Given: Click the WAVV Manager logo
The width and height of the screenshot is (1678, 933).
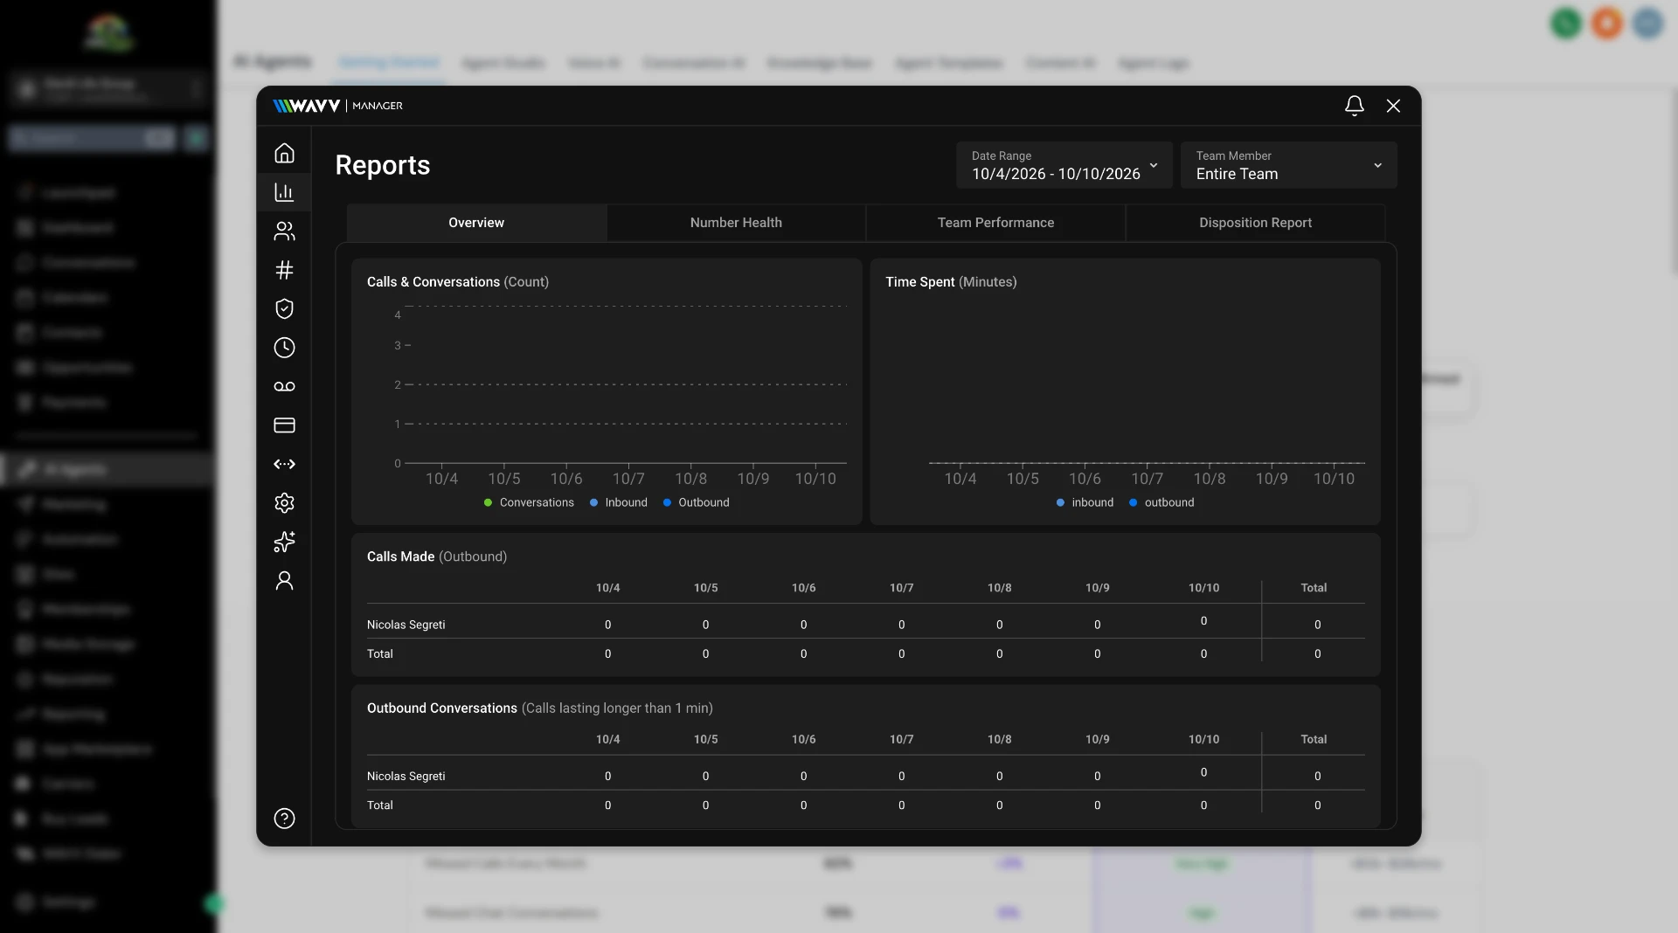Looking at the screenshot, I should [337, 106].
